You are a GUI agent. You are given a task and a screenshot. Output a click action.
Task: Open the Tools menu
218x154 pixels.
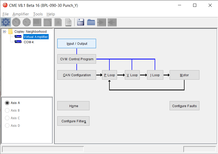pyautogui.click(x=38, y=14)
